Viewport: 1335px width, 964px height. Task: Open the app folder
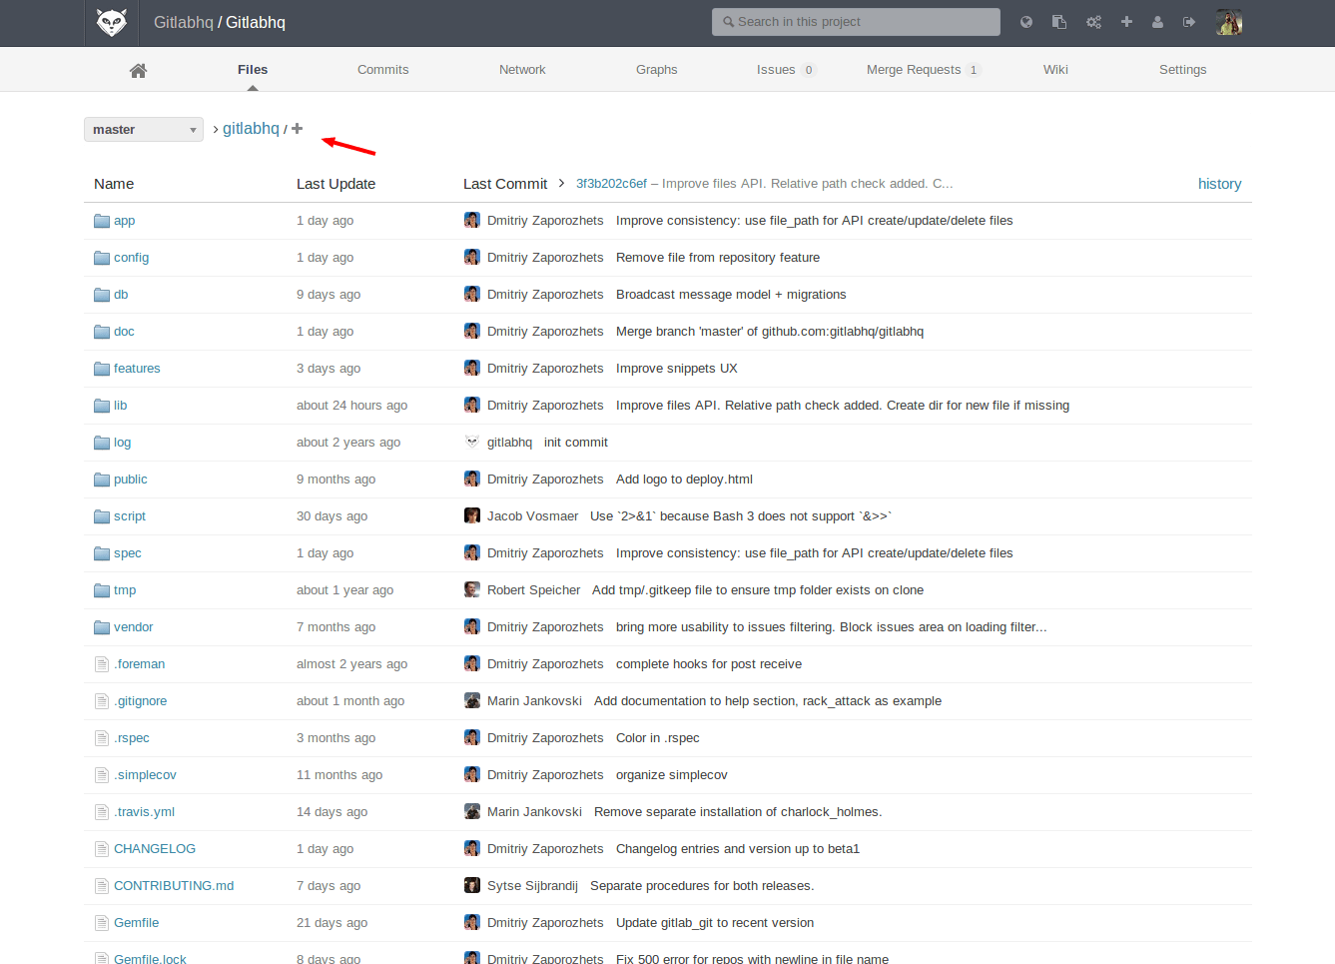pyautogui.click(x=124, y=221)
